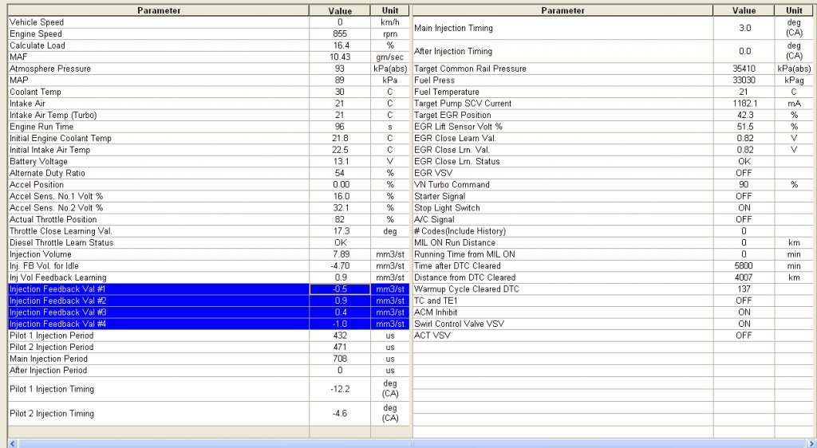Select the Engine Run Time row
The height and width of the screenshot is (448, 817).
click(209, 127)
